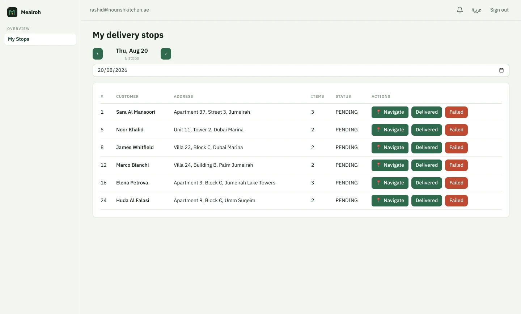Go to next day with right chevron
This screenshot has width=521, height=314.
point(166,54)
